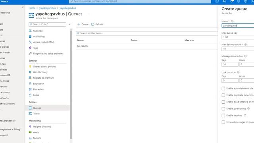Open the Locks padlock icon
This screenshot has width=254, height=143.
pyautogui.click(x=30, y=95)
